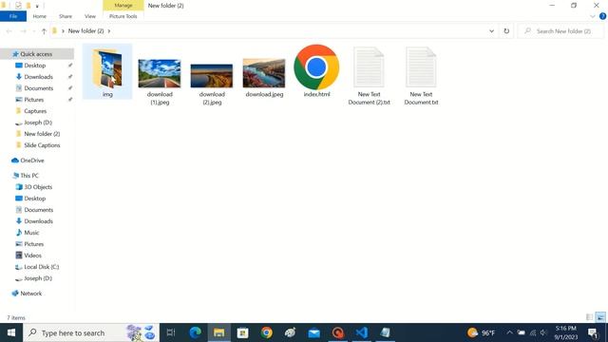This screenshot has height=342, width=608.
Task: Open the weather widget showing 96°F
Action: (x=482, y=332)
